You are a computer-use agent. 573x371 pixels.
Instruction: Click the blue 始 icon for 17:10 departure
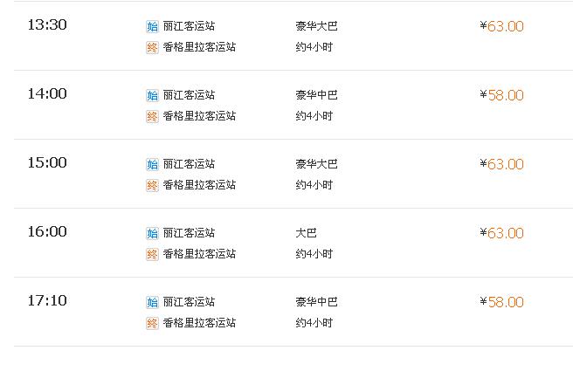(152, 302)
